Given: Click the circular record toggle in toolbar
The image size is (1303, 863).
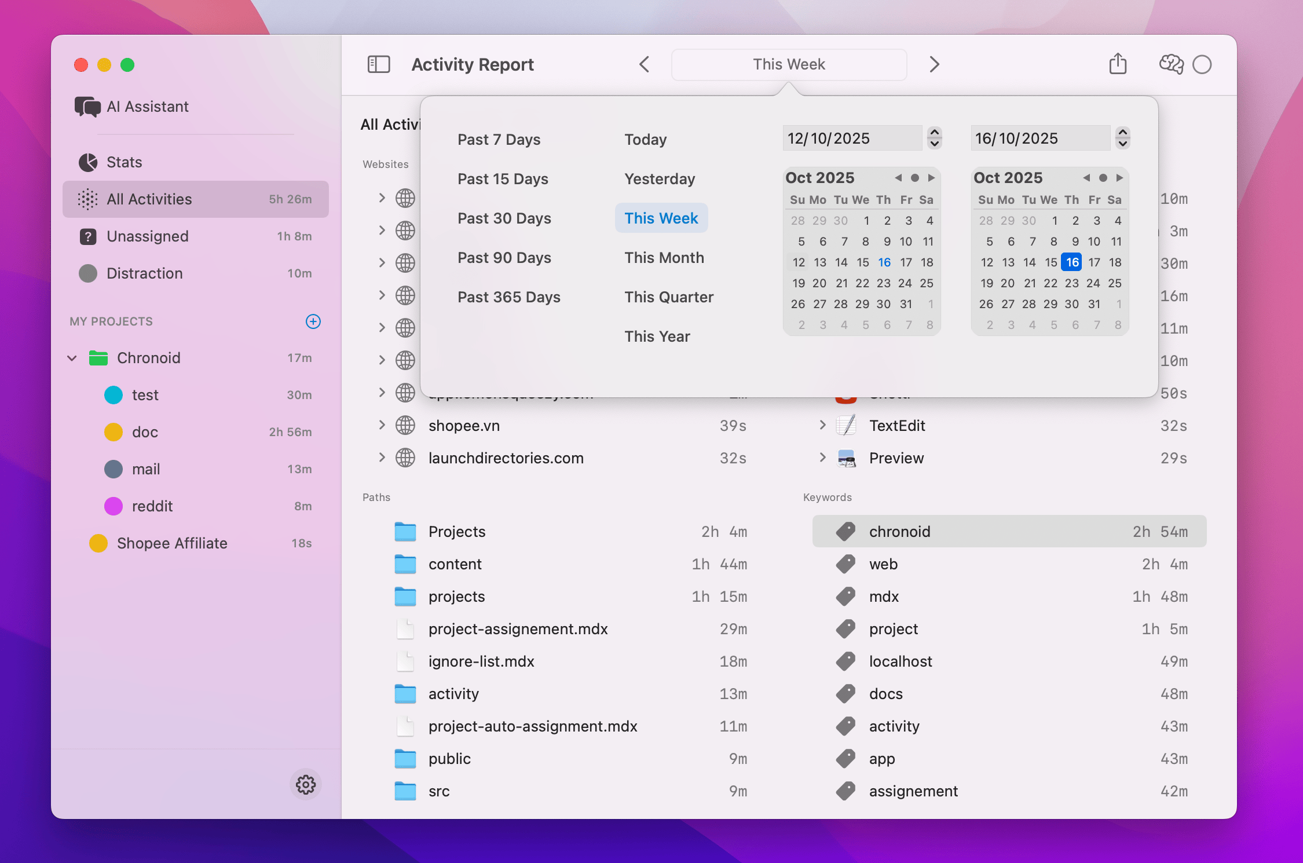Looking at the screenshot, I should (1202, 64).
